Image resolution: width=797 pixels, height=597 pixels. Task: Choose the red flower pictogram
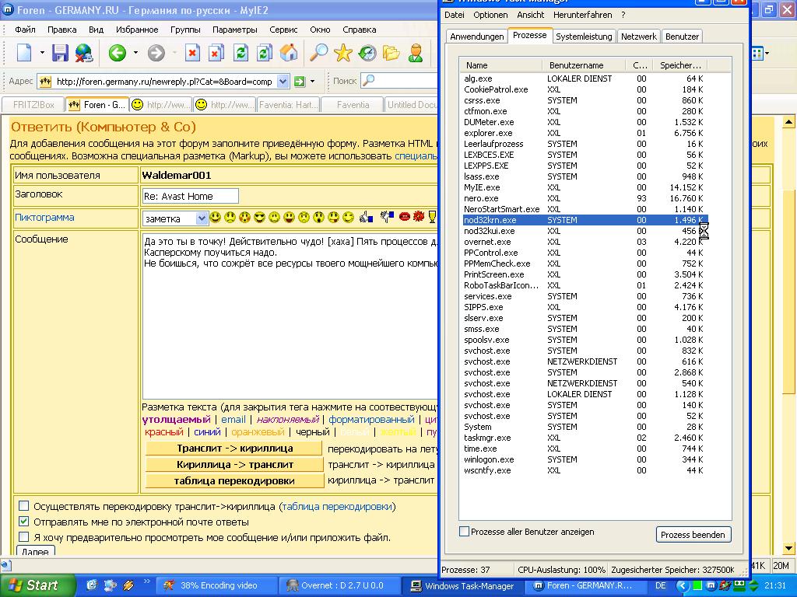(x=418, y=217)
